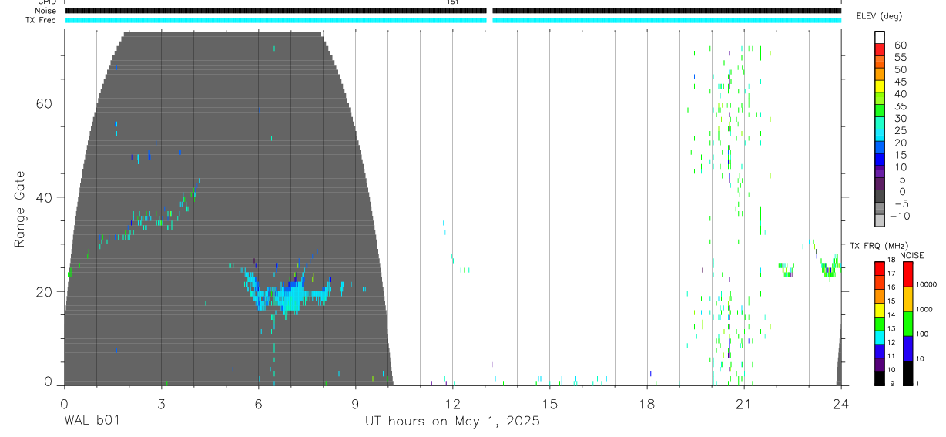The height and width of the screenshot is (437, 946).
Task: Click the cyan TX Freq strip before the gap
Action: coord(276,20)
